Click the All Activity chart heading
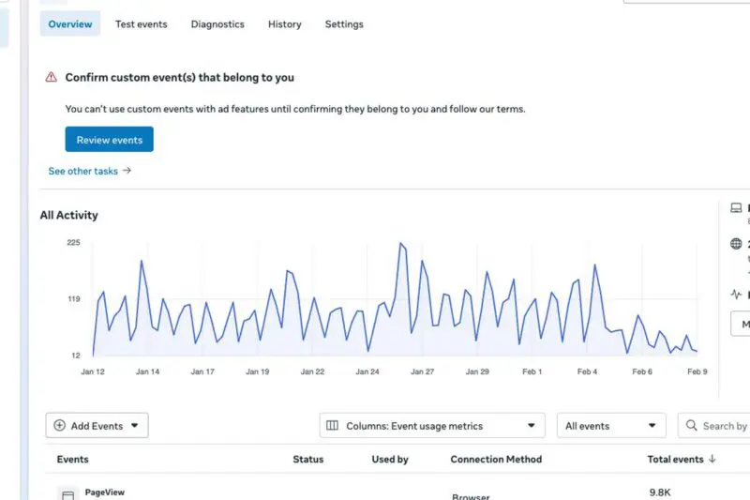The width and height of the screenshot is (750, 500). (68, 215)
